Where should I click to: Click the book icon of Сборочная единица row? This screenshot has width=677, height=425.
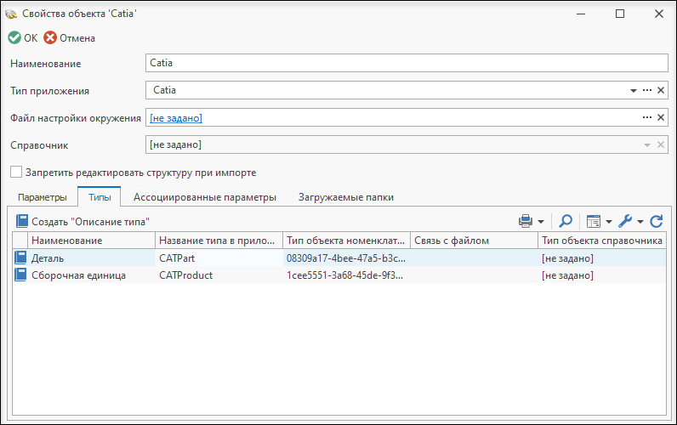tap(20, 275)
